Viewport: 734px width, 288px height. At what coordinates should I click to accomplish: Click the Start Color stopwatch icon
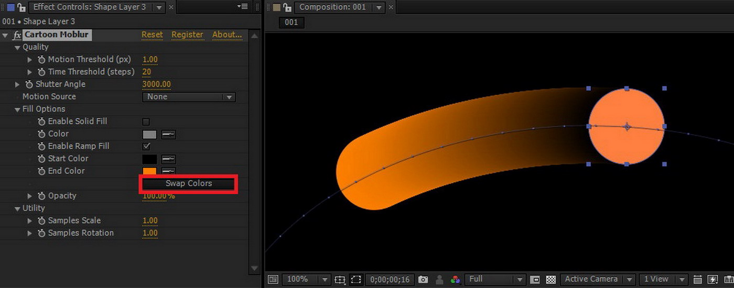tap(42, 159)
